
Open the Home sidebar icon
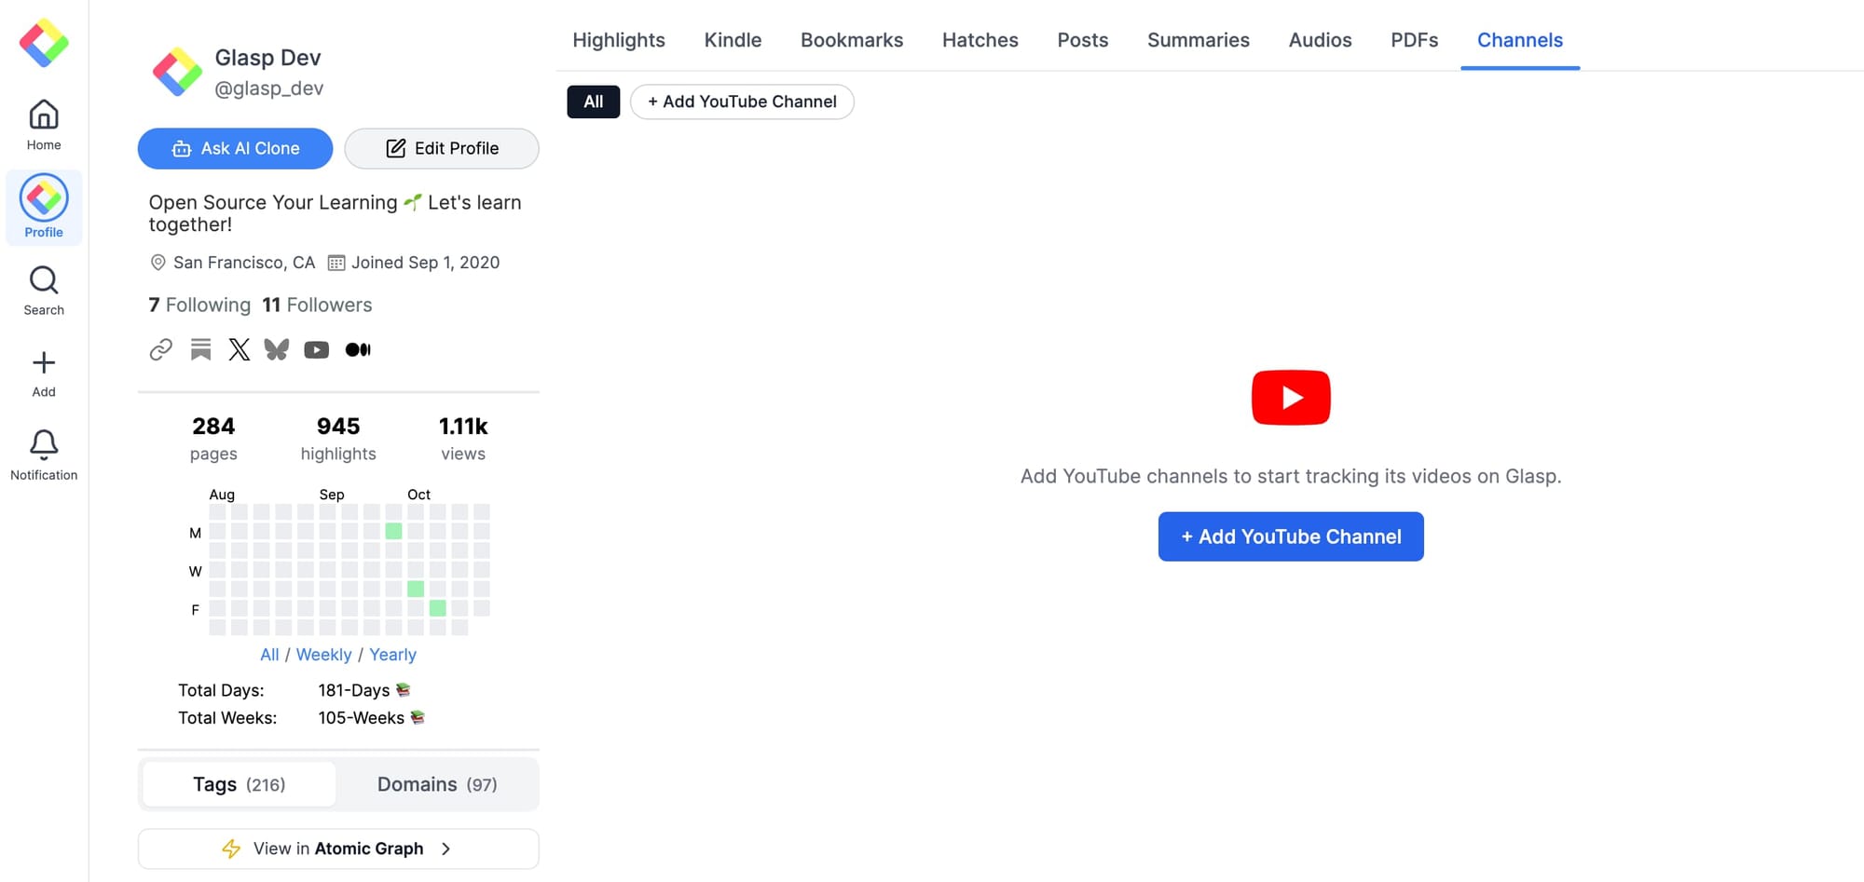(x=44, y=125)
